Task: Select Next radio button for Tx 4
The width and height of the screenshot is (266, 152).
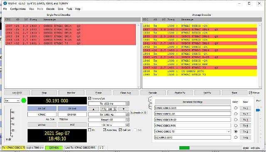Action: tap(236, 125)
